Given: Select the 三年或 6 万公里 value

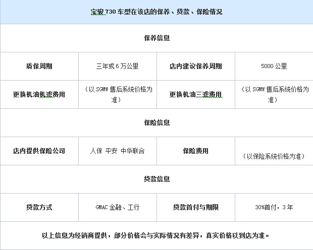Looking at the screenshot, I should pyautogui.click(x=117, y=66).
